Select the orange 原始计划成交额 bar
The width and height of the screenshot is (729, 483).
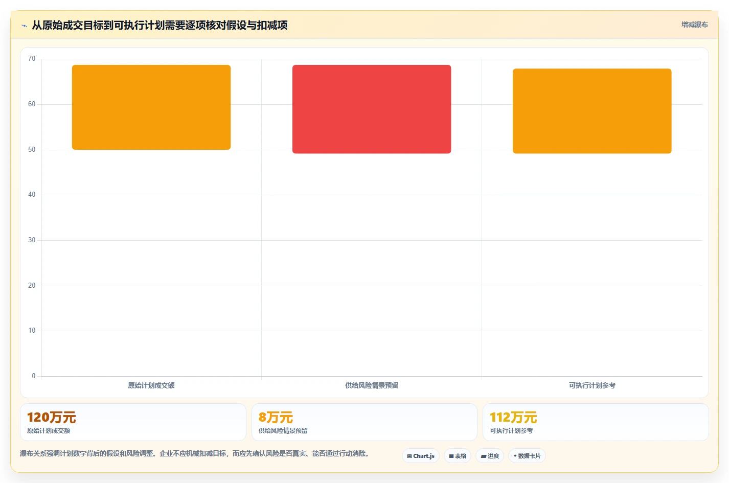[x=151, y=107]
